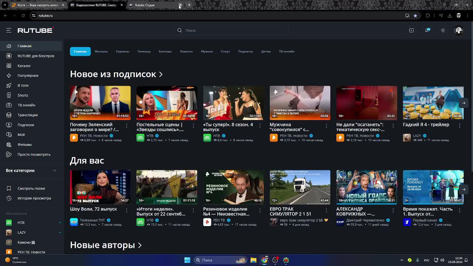Play the Шоу Воли 72 выпуск thumbnail
The width and height of the screenshot is (473, 266).
(x=100, y=187)
